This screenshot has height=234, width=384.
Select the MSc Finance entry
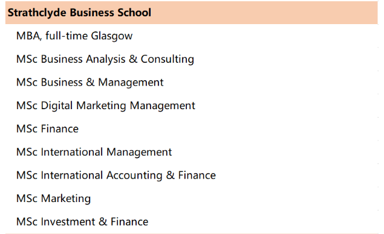pos(192,128)
